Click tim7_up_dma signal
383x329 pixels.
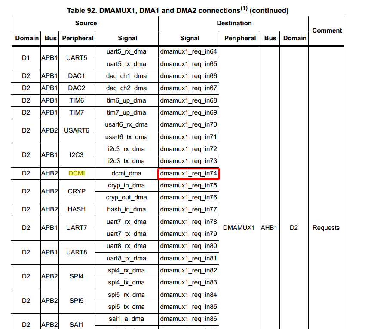click(x=126, y=112)
